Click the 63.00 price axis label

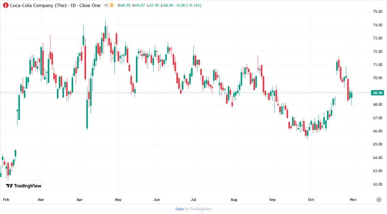(378, 171)
